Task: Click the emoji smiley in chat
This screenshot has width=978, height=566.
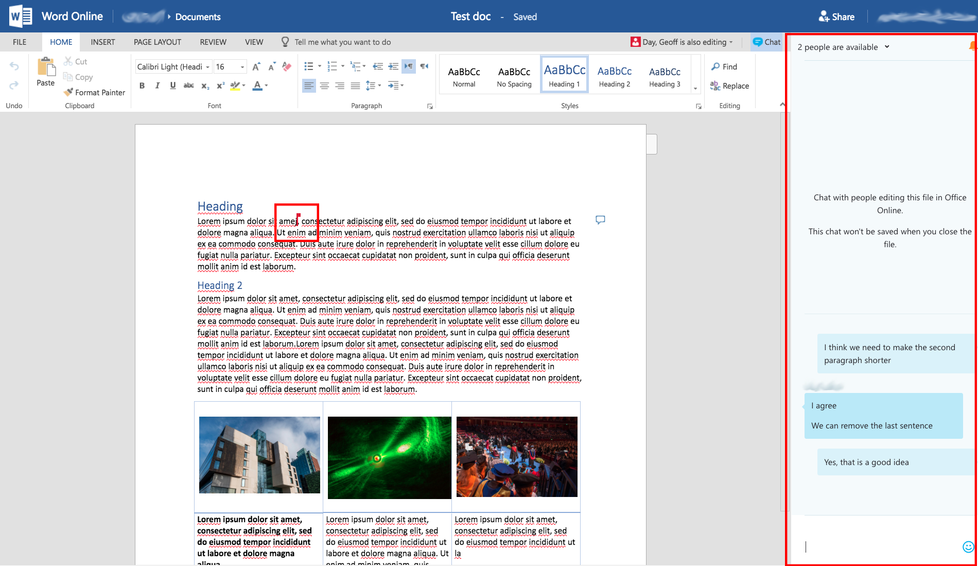Action: 968,546
